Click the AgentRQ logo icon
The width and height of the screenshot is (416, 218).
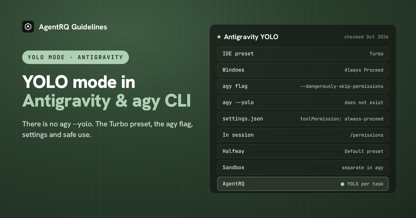coord(28,27)
